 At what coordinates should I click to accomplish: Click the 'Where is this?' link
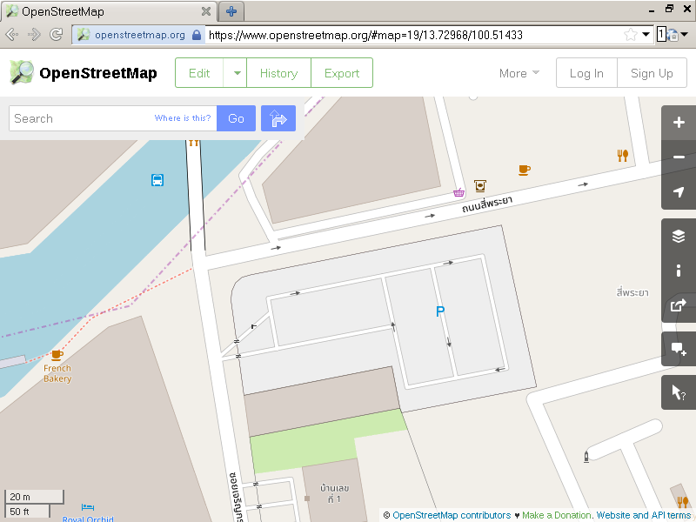coord(183,118)
